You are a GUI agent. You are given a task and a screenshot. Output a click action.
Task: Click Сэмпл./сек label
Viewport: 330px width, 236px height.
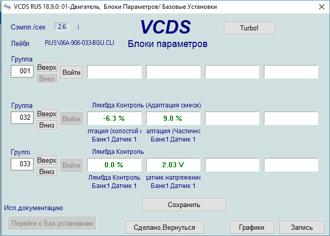click(28, 27)
